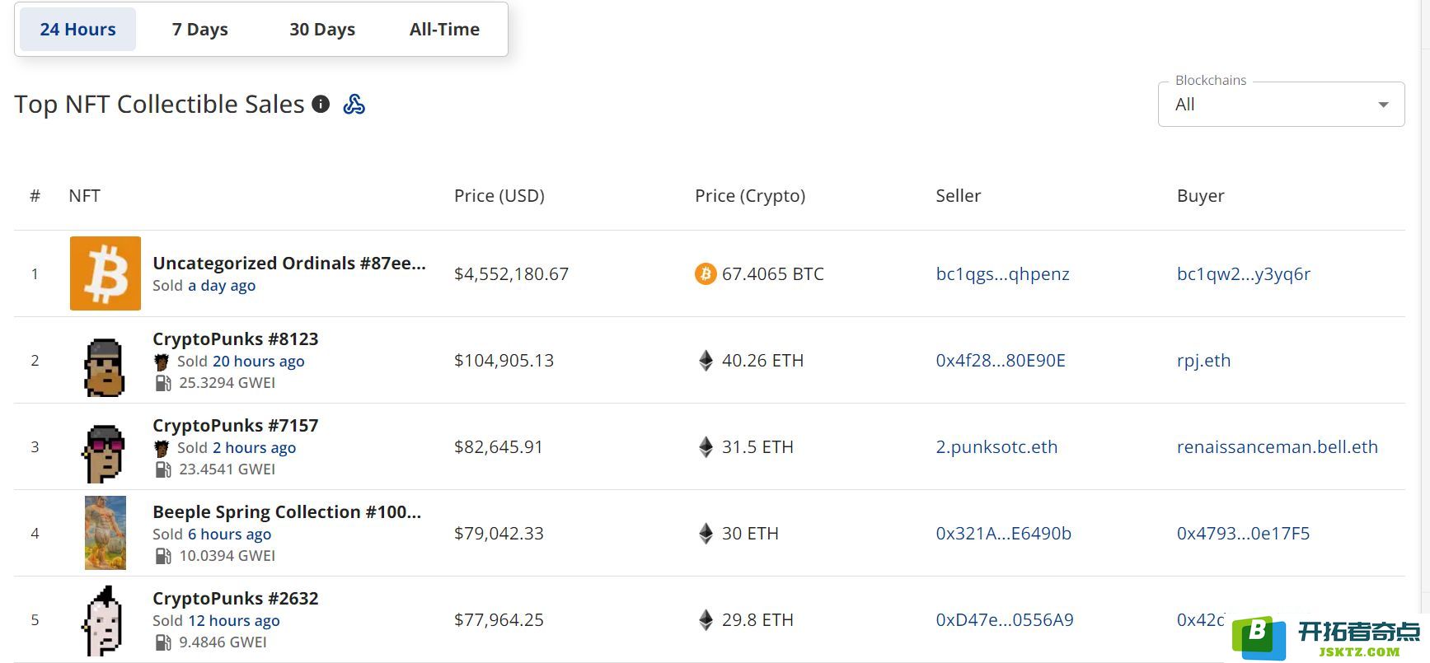Viewport: 1430px width, 663px height.
Task: Show All-Time sales tab
Action: [x=444, y=30]
